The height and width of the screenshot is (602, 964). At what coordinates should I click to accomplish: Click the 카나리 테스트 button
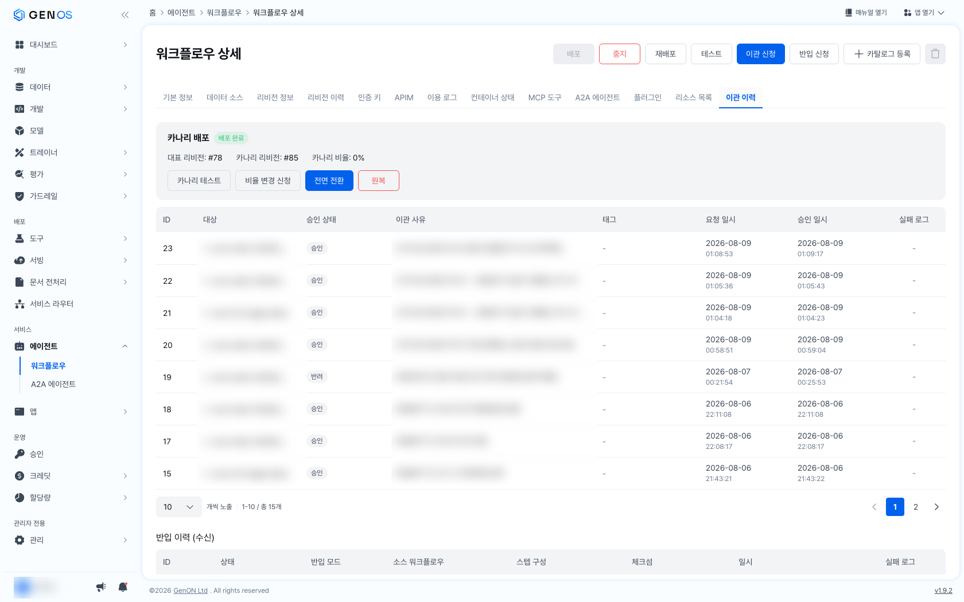[199, 181]
